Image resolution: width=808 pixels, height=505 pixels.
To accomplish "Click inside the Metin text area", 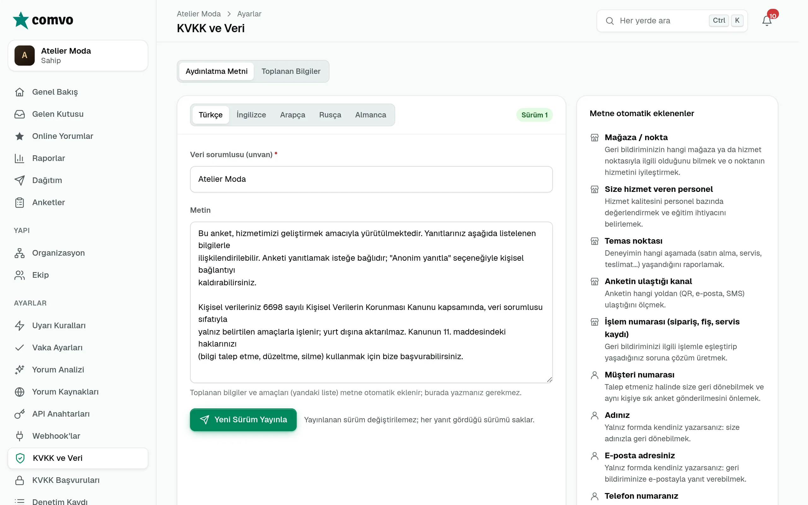I will tap(371, 302).
